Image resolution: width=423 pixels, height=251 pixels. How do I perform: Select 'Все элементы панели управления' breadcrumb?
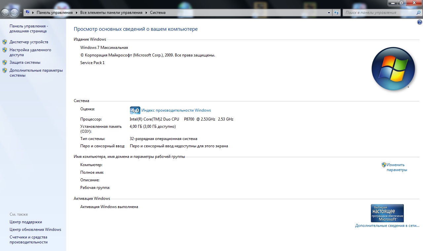tap(111, 13)
